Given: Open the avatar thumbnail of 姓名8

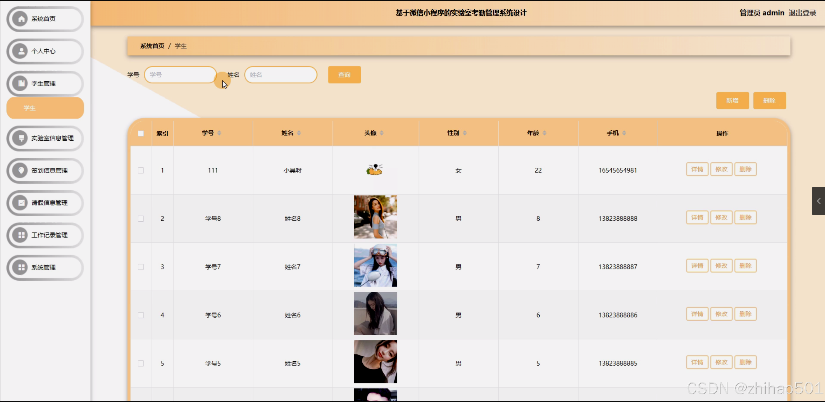Looking at the screenshot, I should [x=375, y=217].
